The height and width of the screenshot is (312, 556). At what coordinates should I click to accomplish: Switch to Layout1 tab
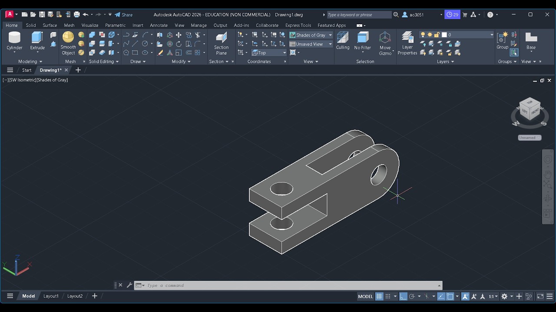51,296
